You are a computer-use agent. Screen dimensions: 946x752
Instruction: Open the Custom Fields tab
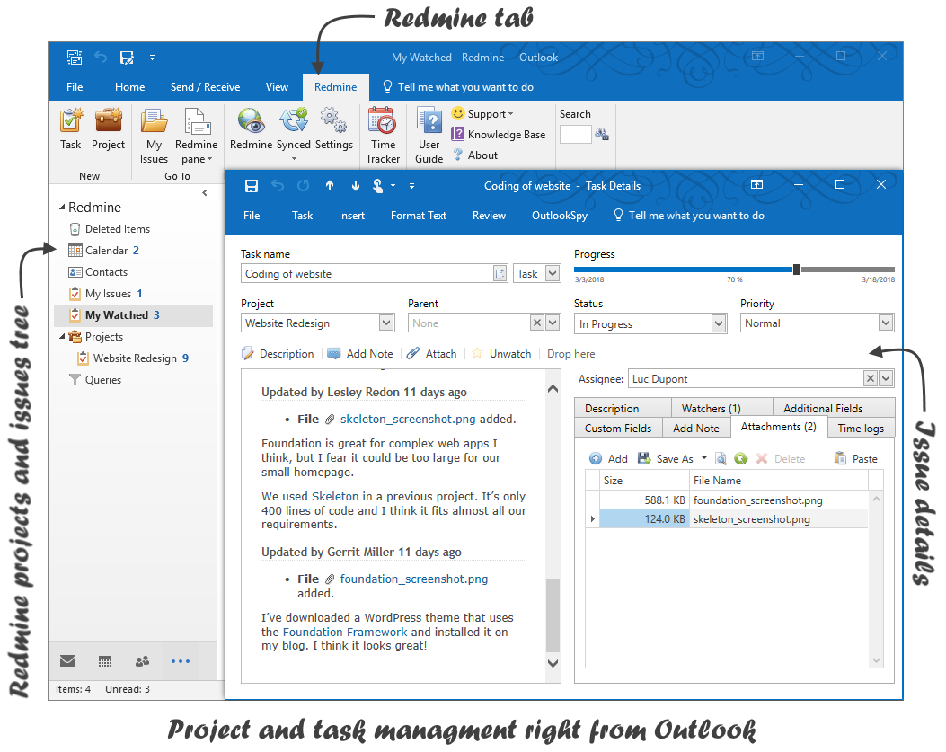coord(618,428)
